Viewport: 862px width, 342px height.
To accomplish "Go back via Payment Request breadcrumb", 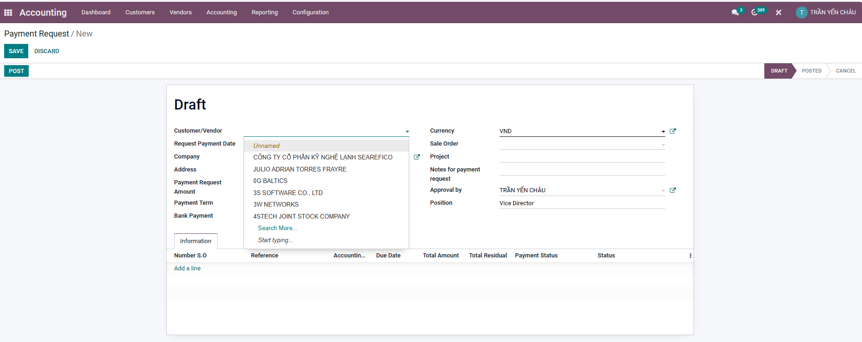I will (x=37, y=34).
